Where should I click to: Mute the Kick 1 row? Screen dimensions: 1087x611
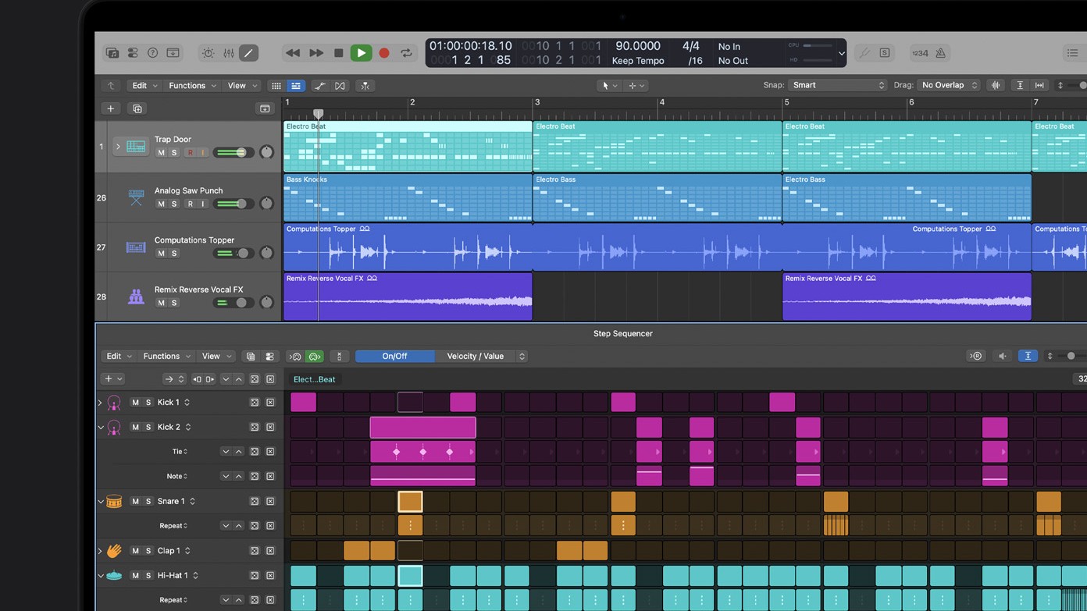(x=135, y=403)
